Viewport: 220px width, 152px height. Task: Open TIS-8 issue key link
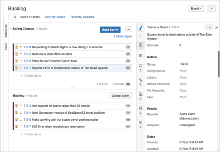(x=27, y=47)
